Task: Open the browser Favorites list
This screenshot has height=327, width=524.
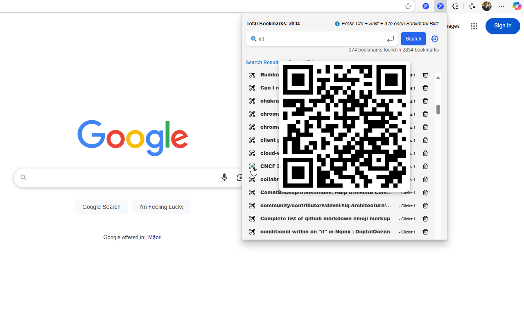Action: [x=472, y=6]
